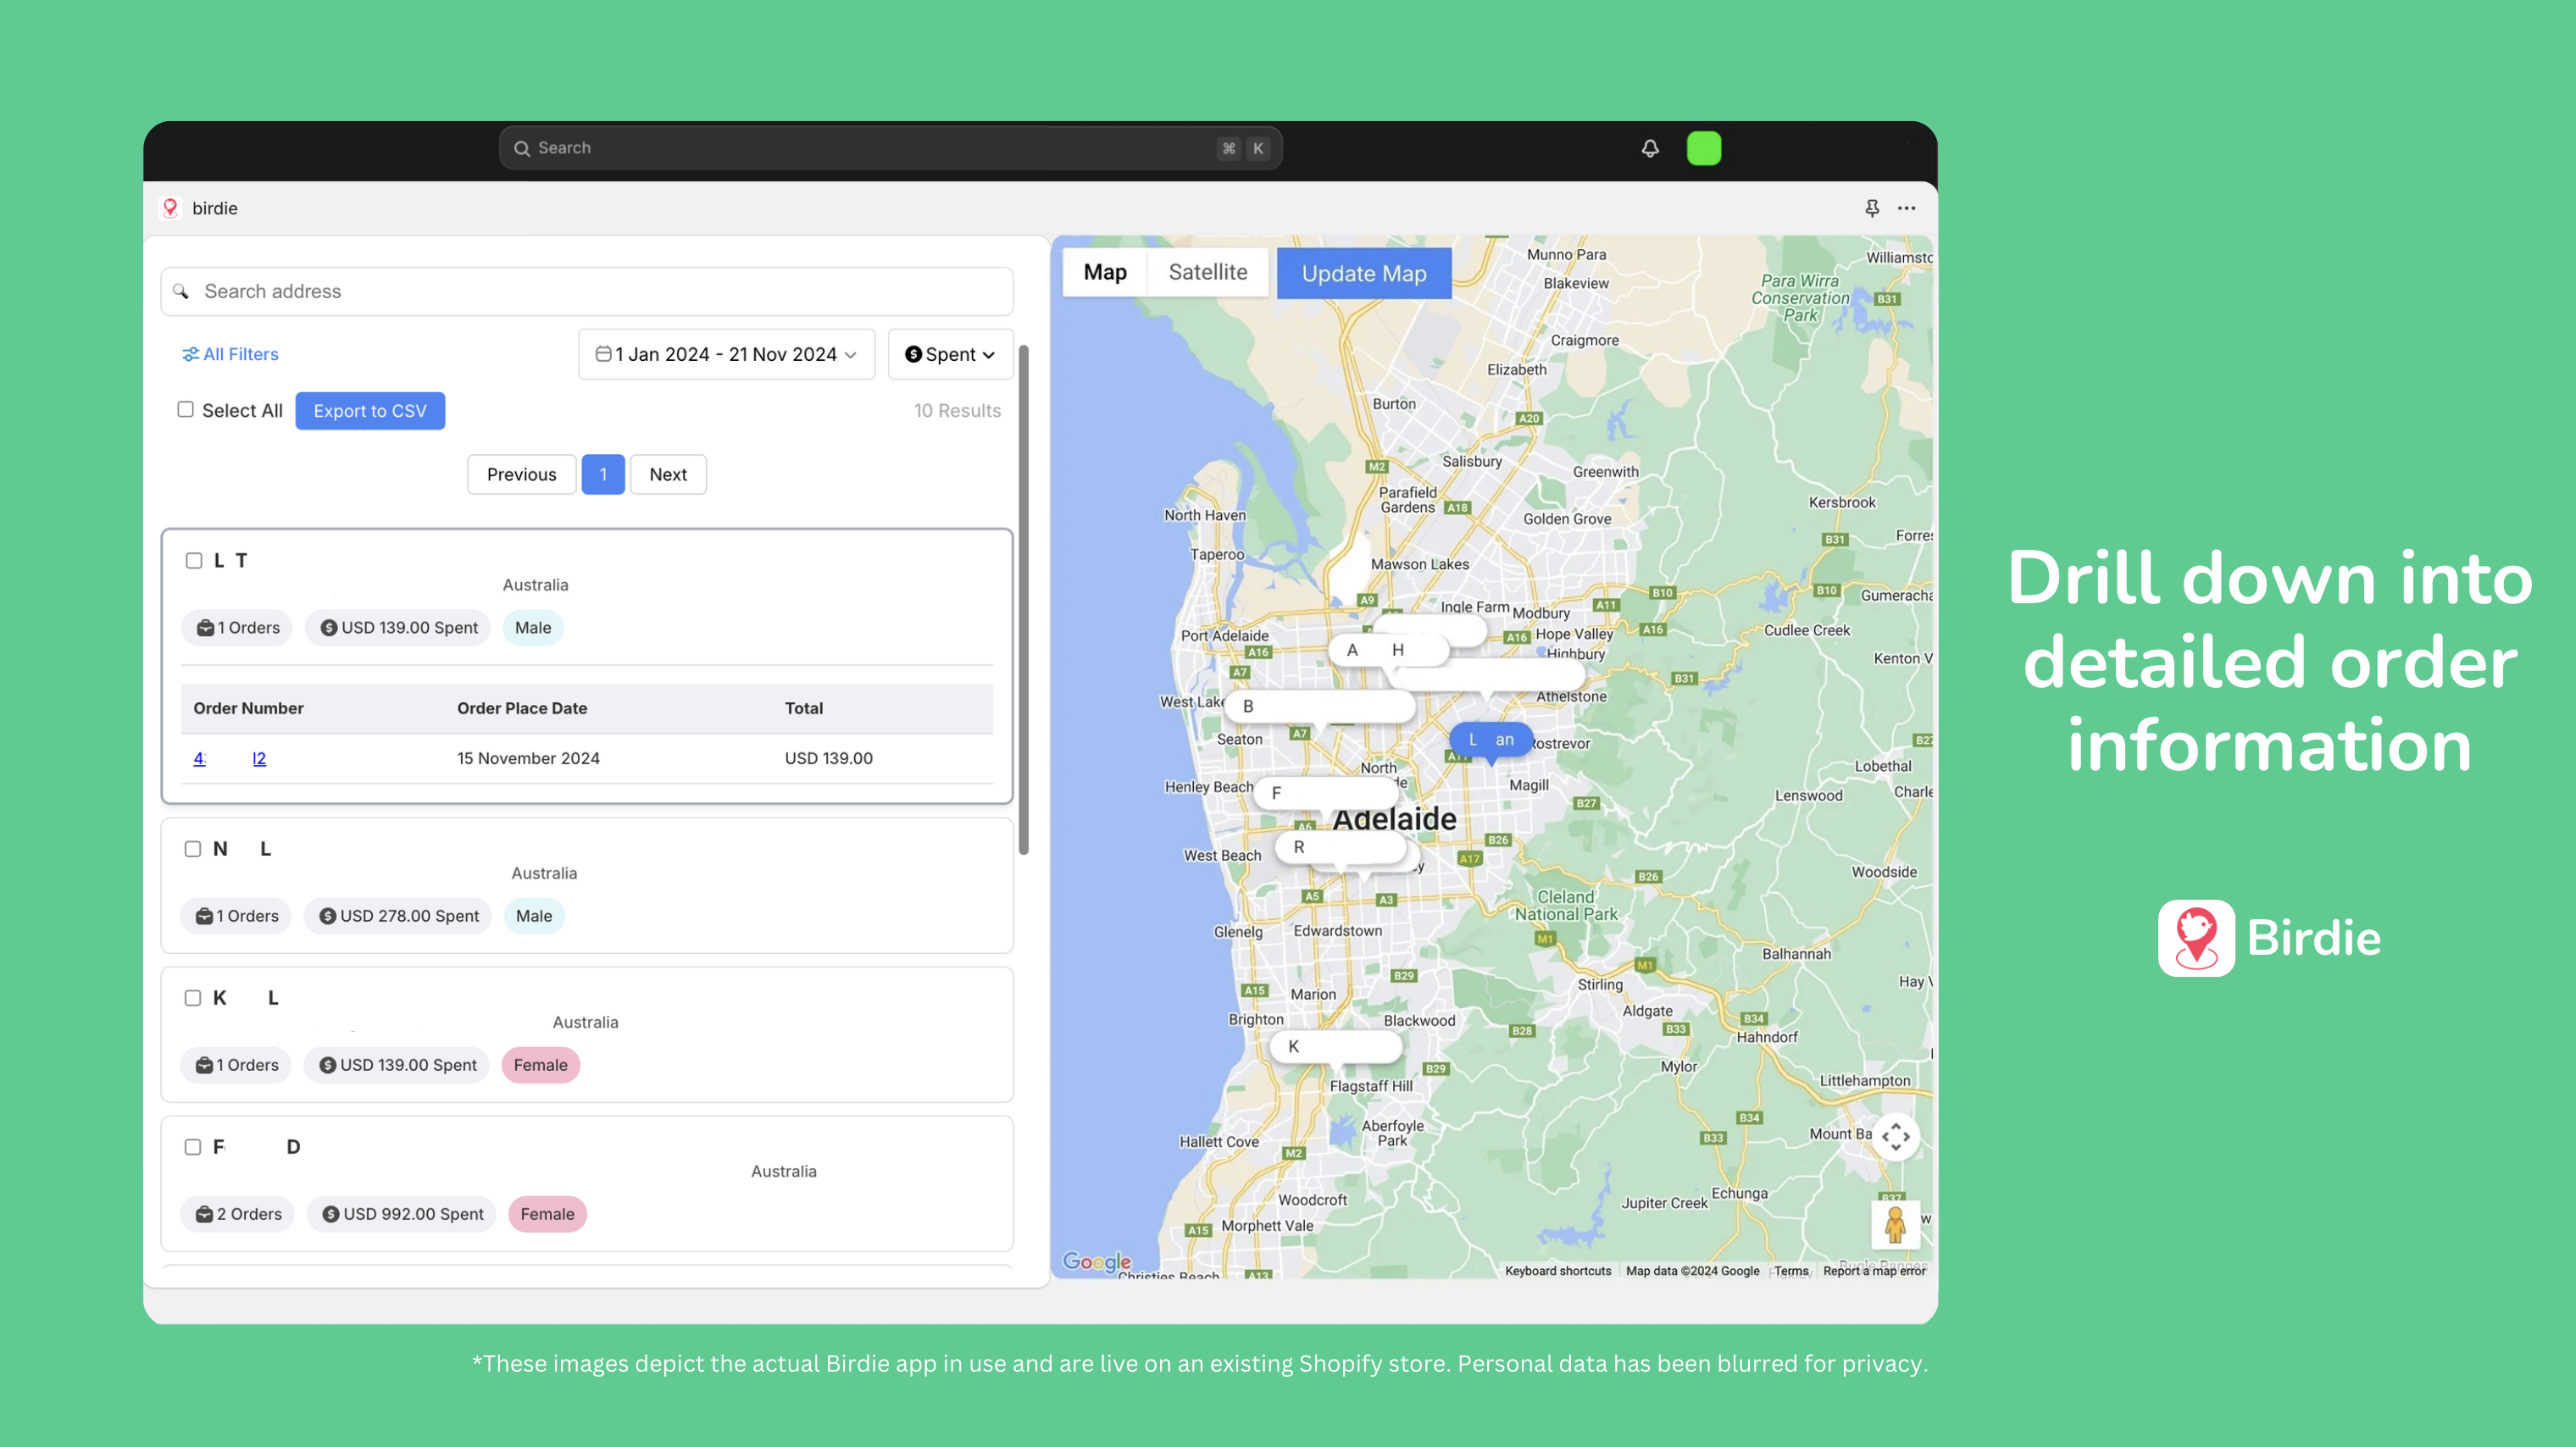Check the K L customer checkbox
Screen dimensions: 2576x1447
(193, 998)
